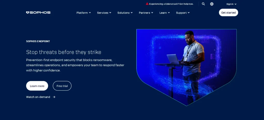264x120 pixels.
Task: Click the SOPHOS ENDPOINT label text
Action: tap(38, 41)
